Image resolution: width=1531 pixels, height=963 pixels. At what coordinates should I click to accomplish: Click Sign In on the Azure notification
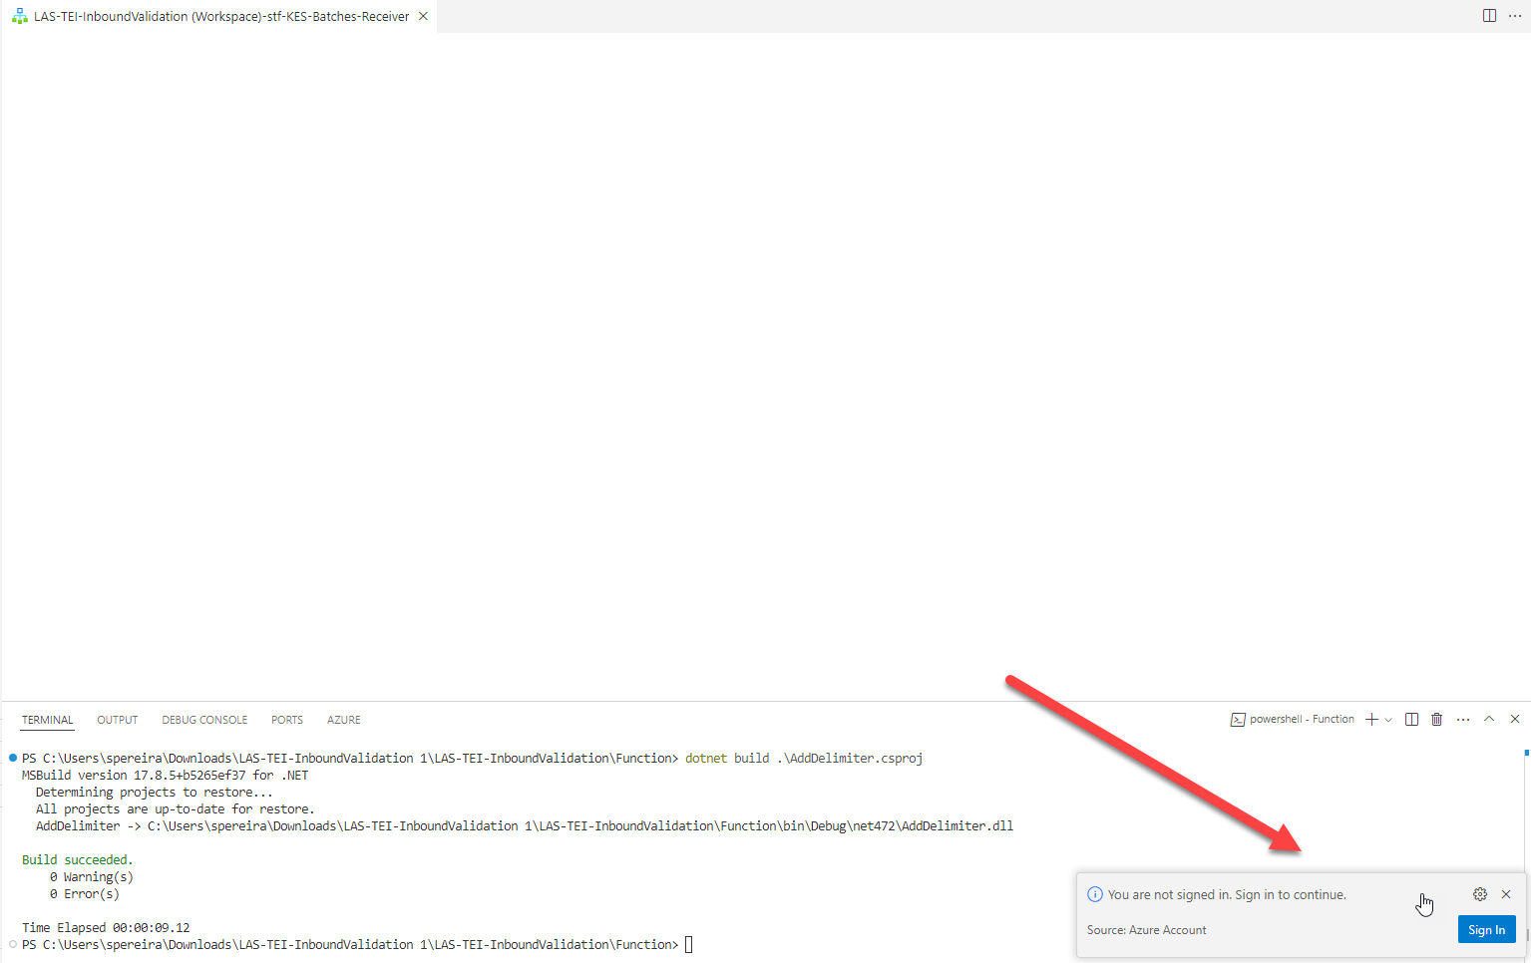tap(1486, 929)
